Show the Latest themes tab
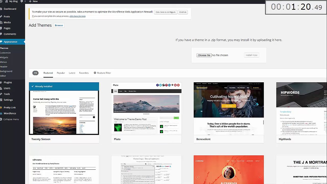The height and width of the screenshot is (184, 327). click(x=72, y=73)
